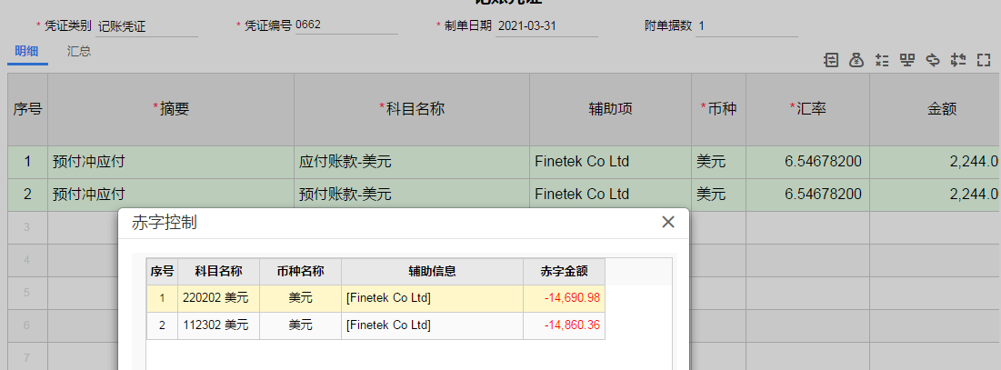Image resolution: width=1001 pixels, height=370 pixels.
Task: Click the plus-multiply calculation list icon
Action: 882,60
